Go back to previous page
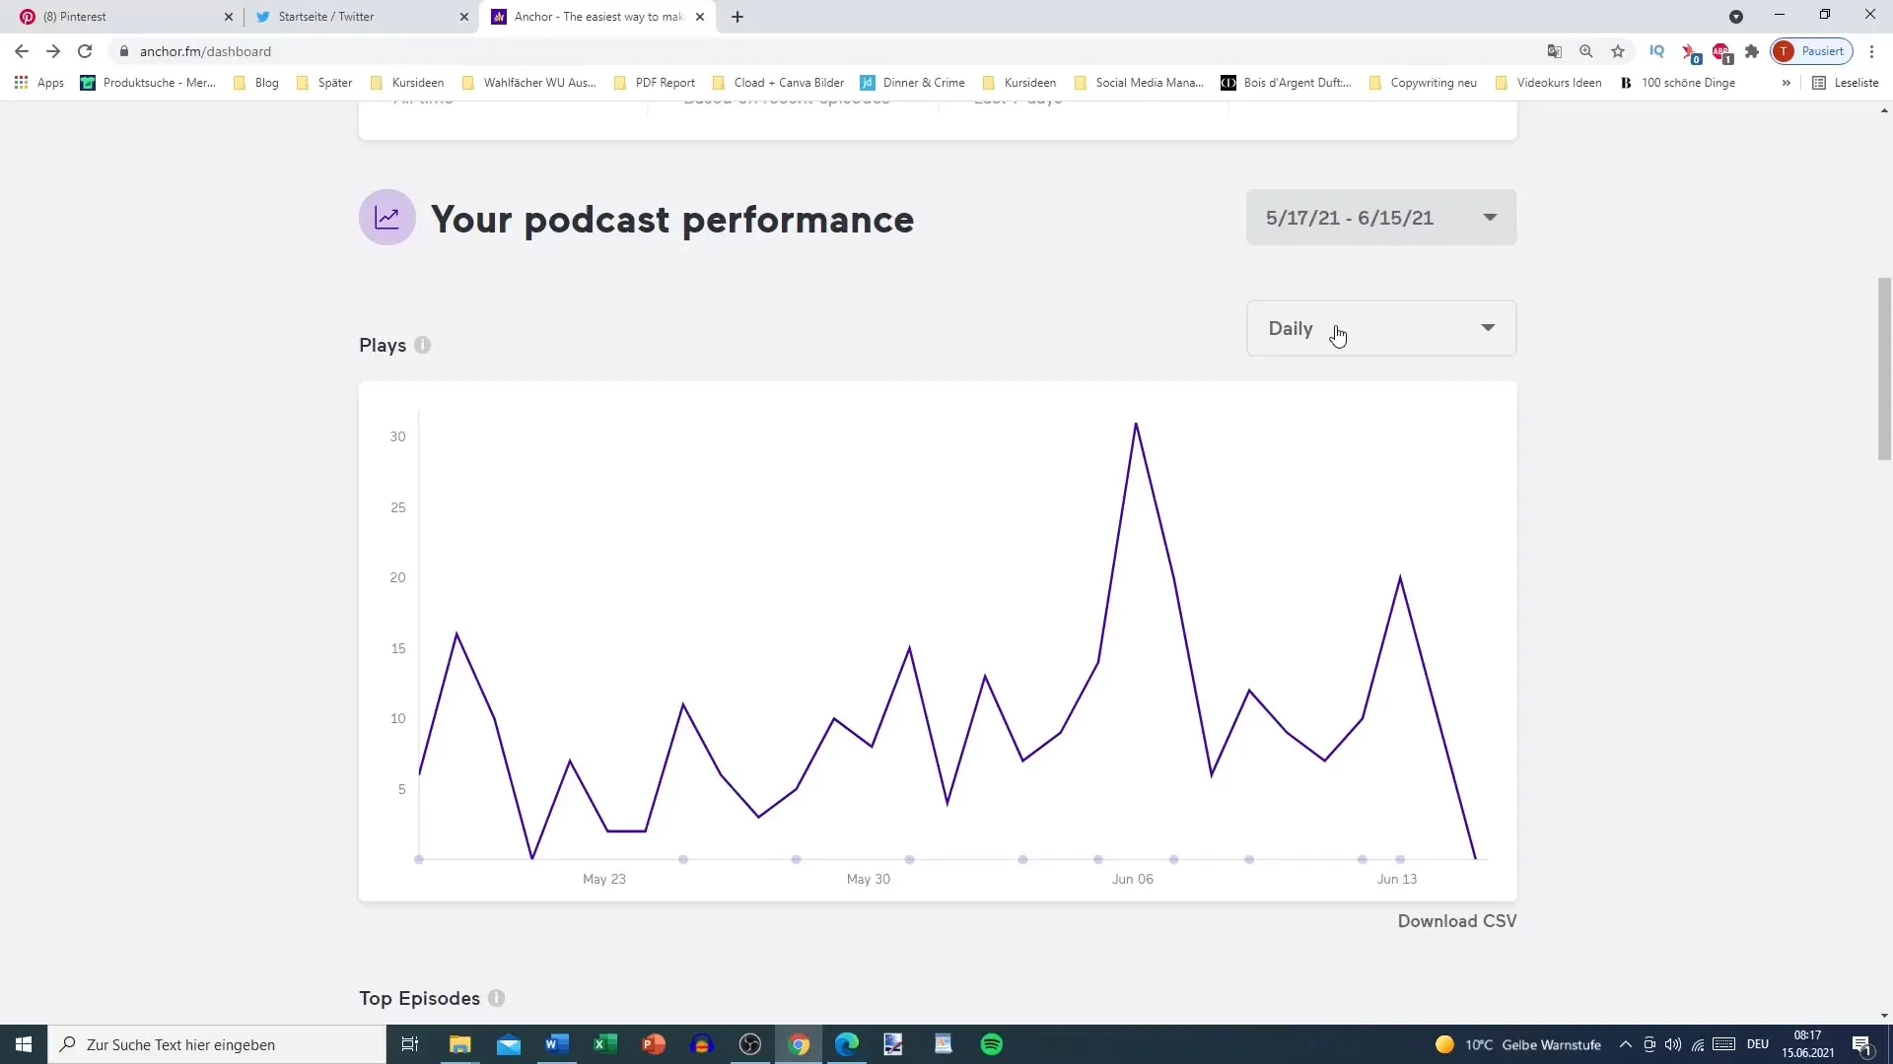This screenshot has width=1893, height=1064. pyautogui.click(x=22, y=51)
